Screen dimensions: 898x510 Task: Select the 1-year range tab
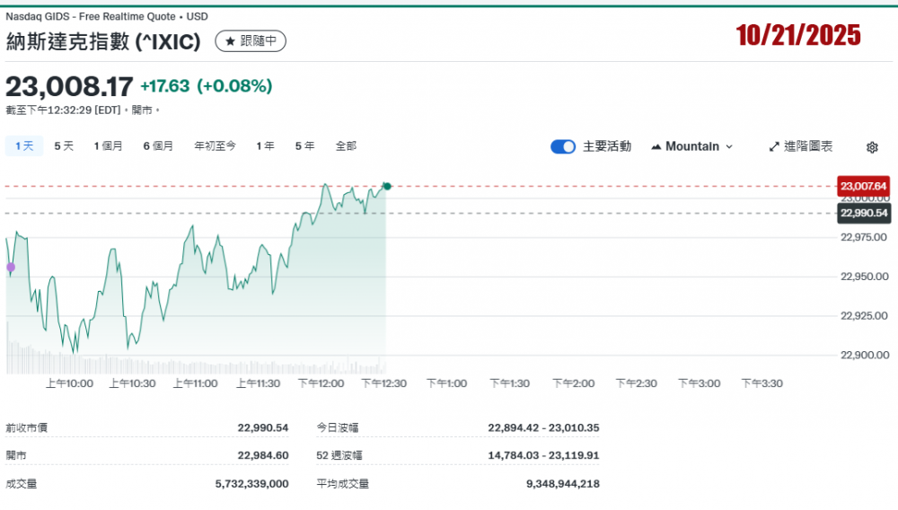(x=265, y=145)
